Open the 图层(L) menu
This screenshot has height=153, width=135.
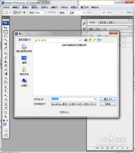point(35,7)
